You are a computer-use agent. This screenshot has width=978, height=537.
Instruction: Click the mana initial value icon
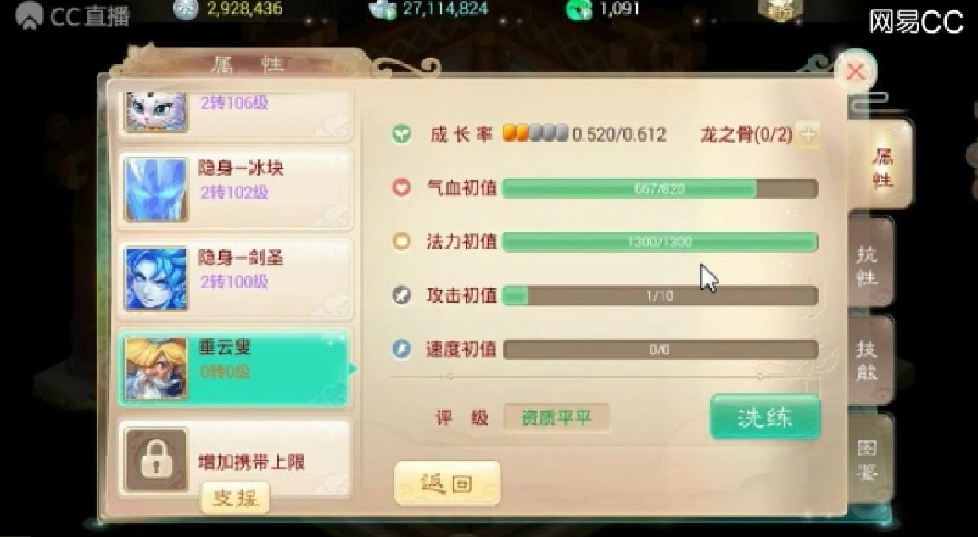[401, 242]
